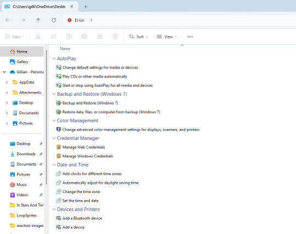Viewport: 296px width, 234px height.
Task: Open Manage Web Credentials
Action: coord(81,147)
